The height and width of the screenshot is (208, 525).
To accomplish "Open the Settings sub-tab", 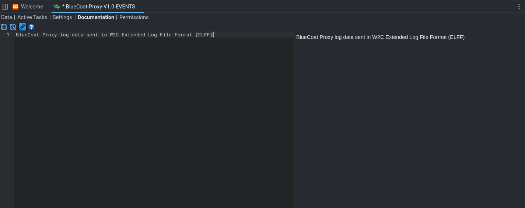I will click(62, 17).
